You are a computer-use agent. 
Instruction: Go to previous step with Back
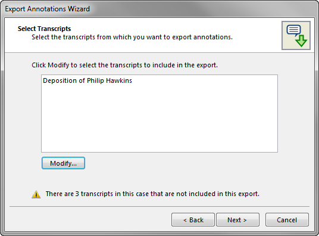(193, 220)
